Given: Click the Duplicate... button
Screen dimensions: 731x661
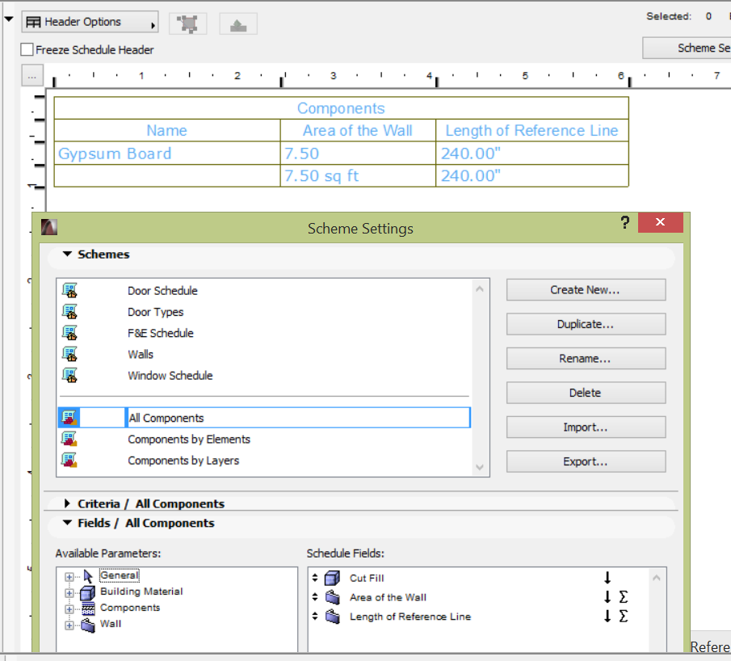Looking at the screenshot, I should click(x=586, y=324).
